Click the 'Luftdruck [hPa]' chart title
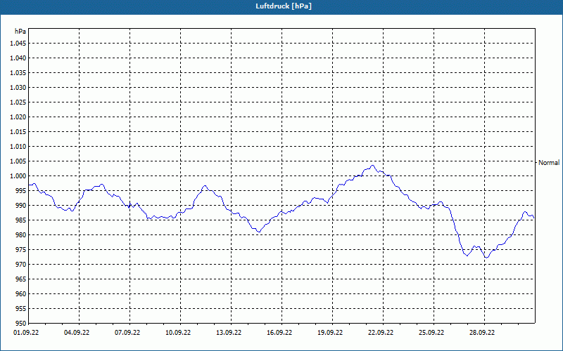This screenshot has height=351, width=563. tap(284, 6)
